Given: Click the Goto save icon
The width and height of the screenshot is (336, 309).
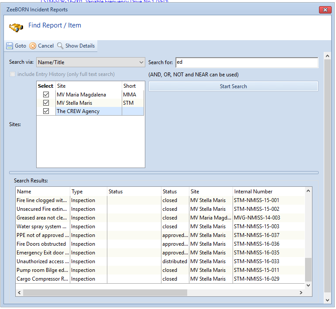Looking at the screenshot, I should tap(10, 46).
